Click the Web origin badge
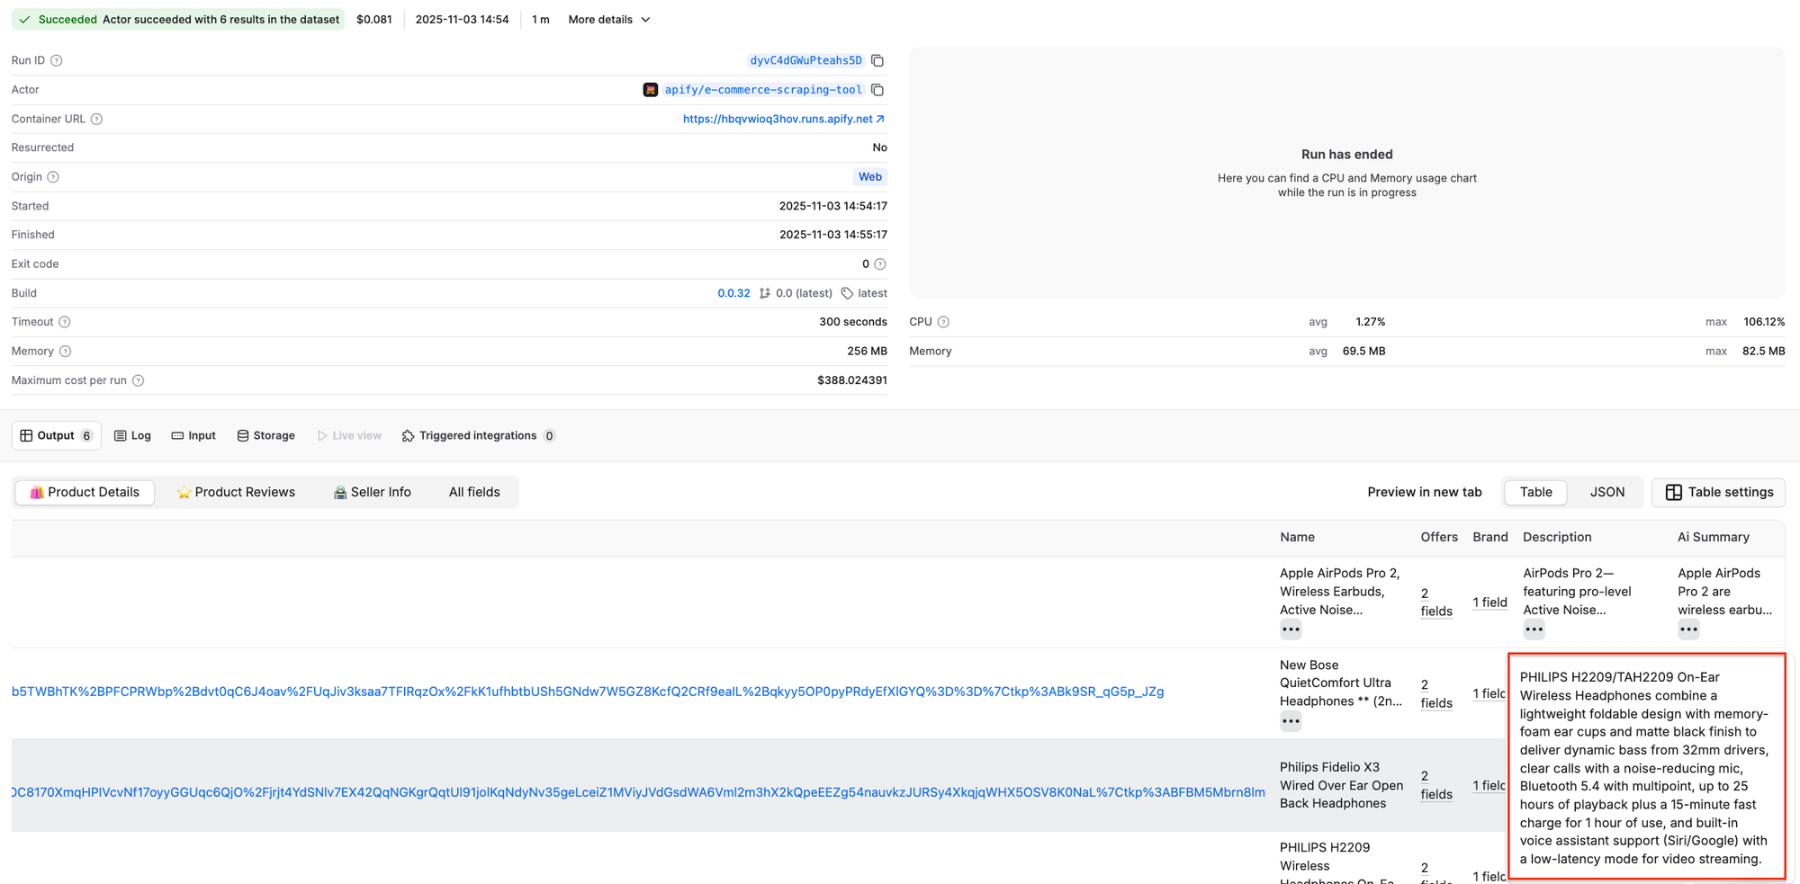Screen dimensions: 1800x884 [x=869, y=176]
